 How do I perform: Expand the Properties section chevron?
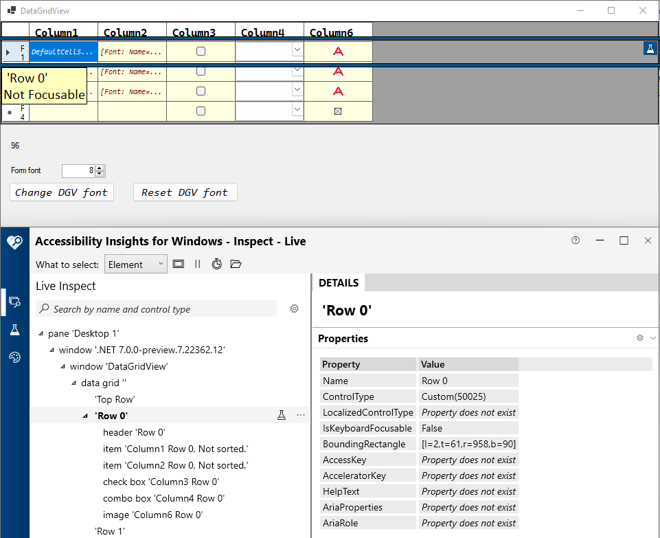coord(653,337)
